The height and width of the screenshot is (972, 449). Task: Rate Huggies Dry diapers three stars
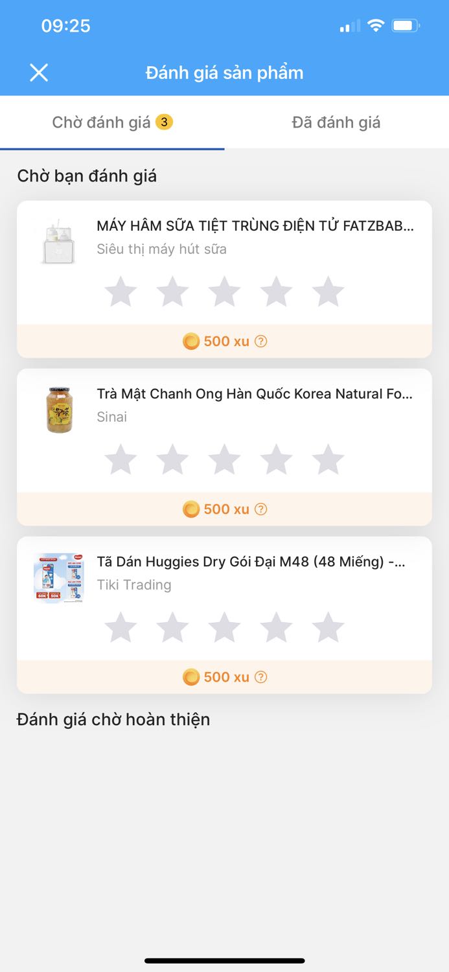tap(224, 627)
